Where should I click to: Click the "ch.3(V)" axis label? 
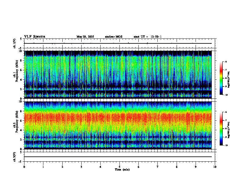click(x=15, y=157)
